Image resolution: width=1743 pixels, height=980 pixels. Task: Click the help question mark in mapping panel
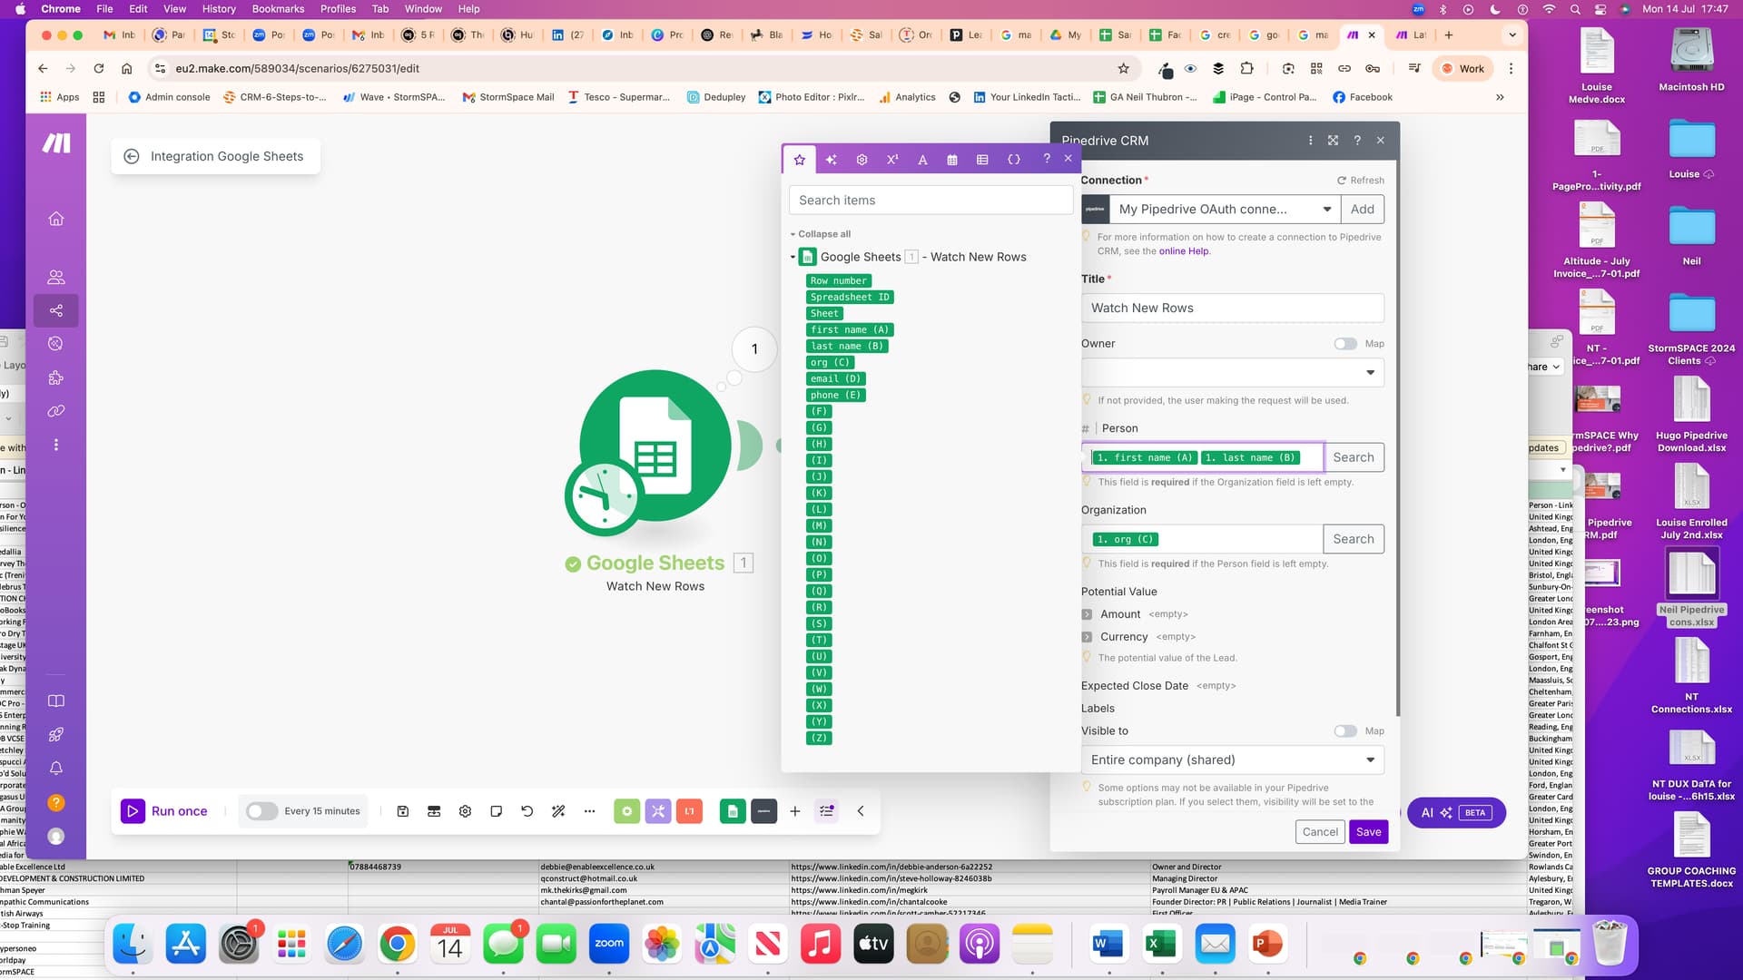tap(1047, 159)
